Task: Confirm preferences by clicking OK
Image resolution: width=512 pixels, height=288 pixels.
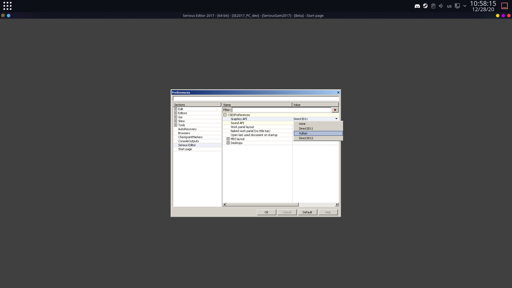Action: [266, 212]
